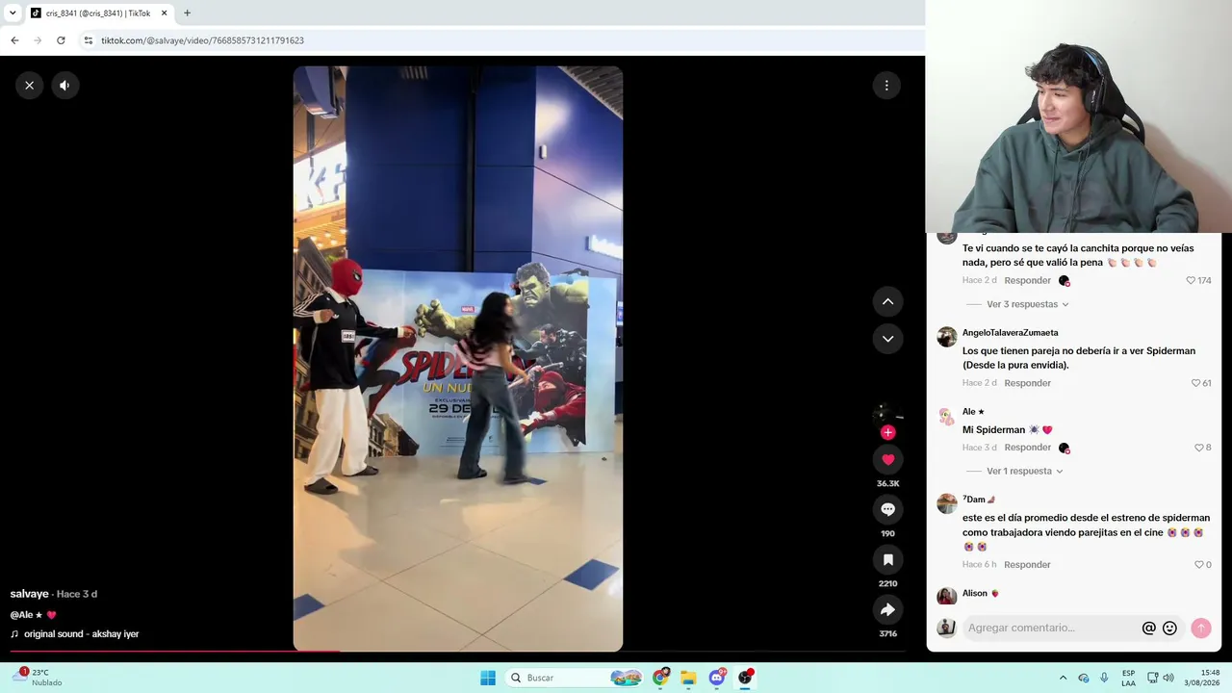The width and height of the screenshot is (1232, 693).
Task: Reply to Ale's Mi Spiderman comment
Action: pos(1027,448)
